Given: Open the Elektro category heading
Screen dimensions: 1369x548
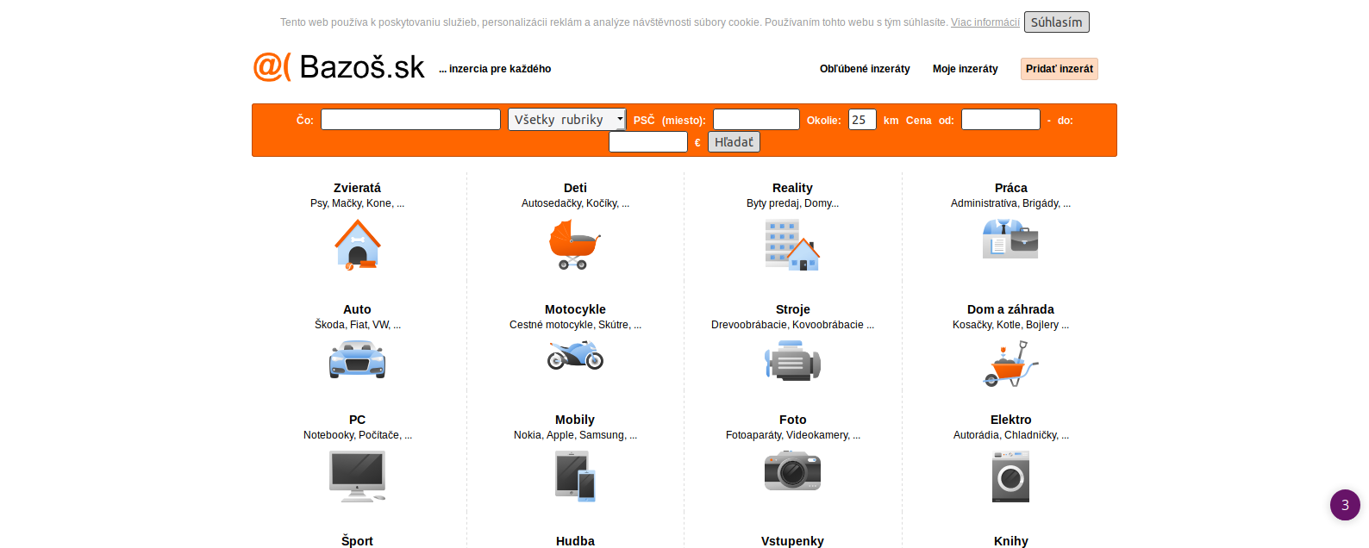Looking at the screenshot, I should click(1010, 420).
